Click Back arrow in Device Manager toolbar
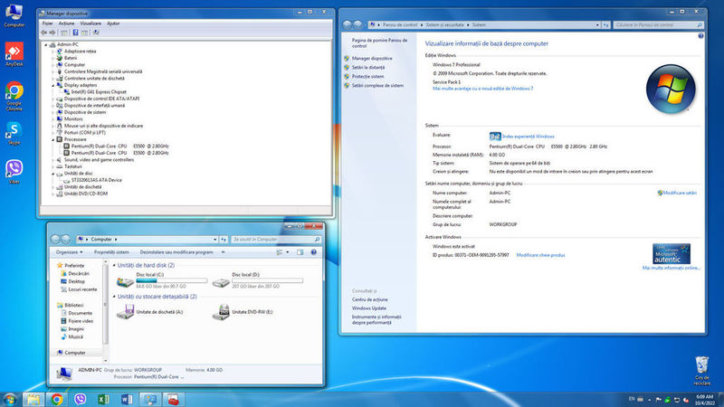Image resolution: width=724 pixels, height=407 pixels. [x=43, y=33]
